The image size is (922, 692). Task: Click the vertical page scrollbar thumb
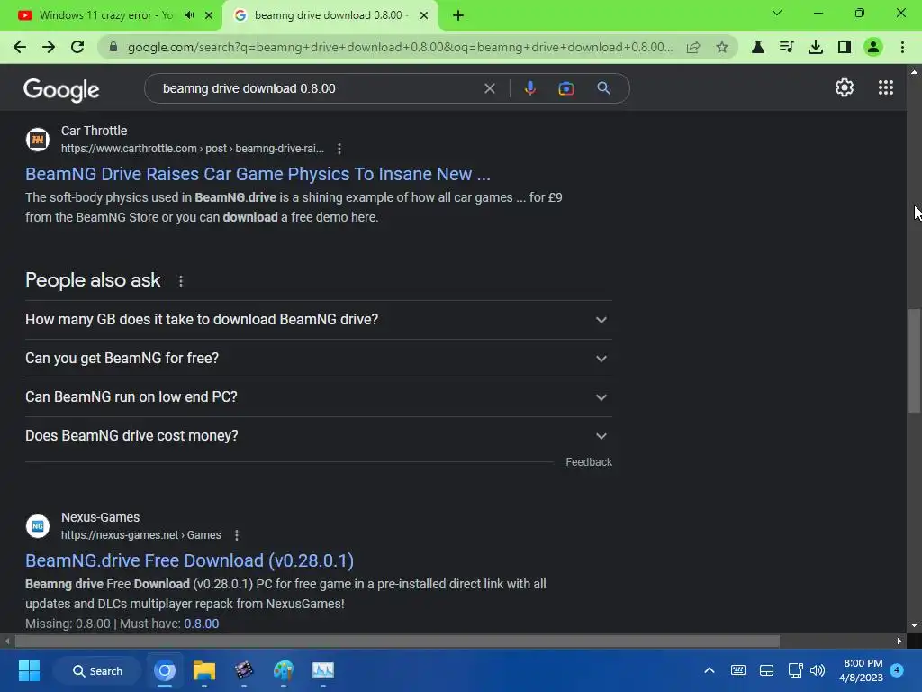[914, 360]
